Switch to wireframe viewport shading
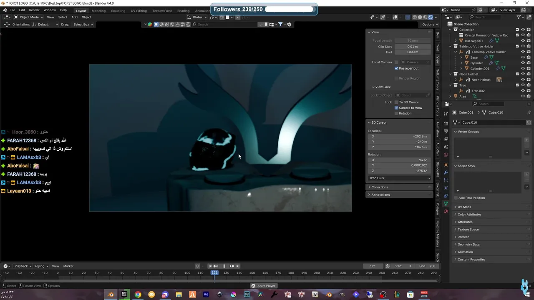This screenshot has height=300, width=534. pos(415,17)
